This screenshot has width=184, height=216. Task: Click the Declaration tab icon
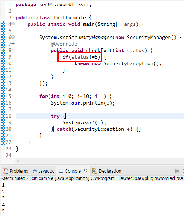coord(95,171)
